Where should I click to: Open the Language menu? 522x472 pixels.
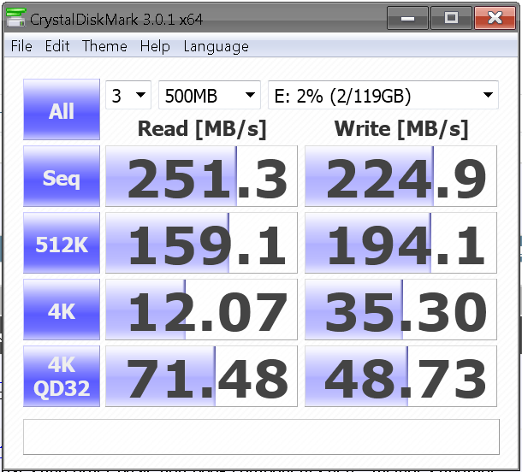coord(216,46)
